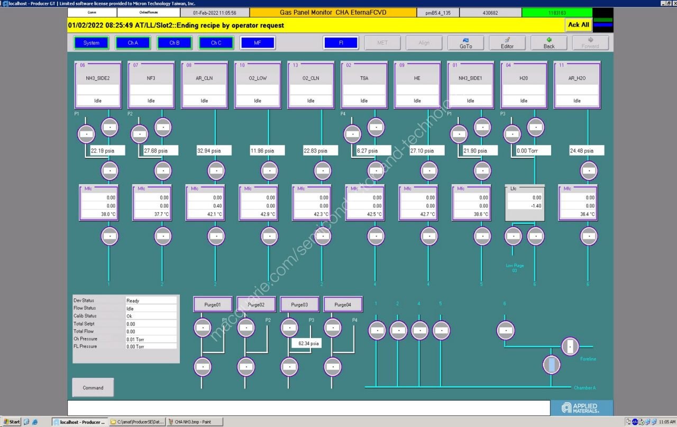Select the TSA gas module box
677x427 pixels.
coord(364,85)
